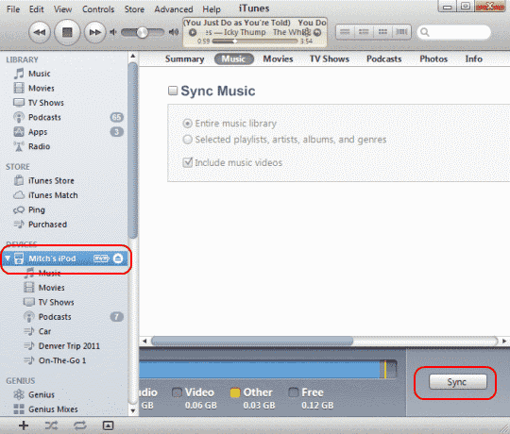
Task: Click the sidebar scroll up arrow
Action: click(133, 57)
